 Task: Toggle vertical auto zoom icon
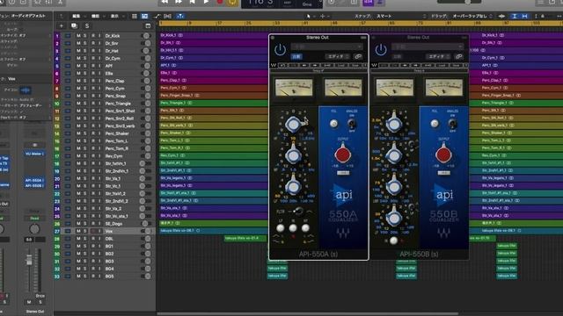515,16
